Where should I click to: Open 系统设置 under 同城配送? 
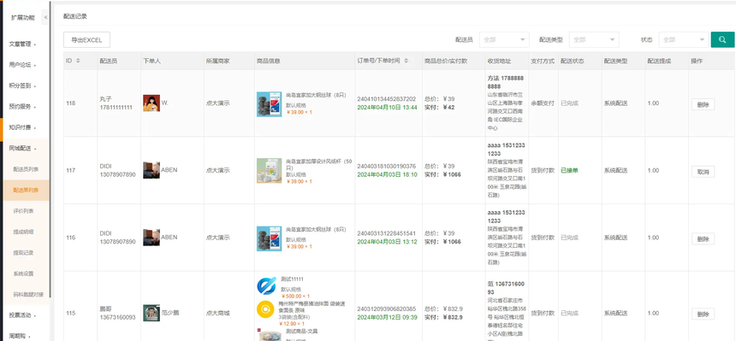(x=23, y=273)
